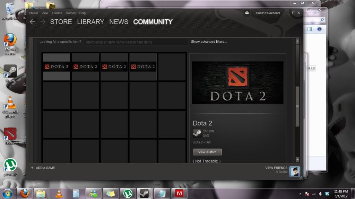Select the third Dota 2 inventory item
The height and width of the screenshot is (199, 355).
tap(114, 67)
